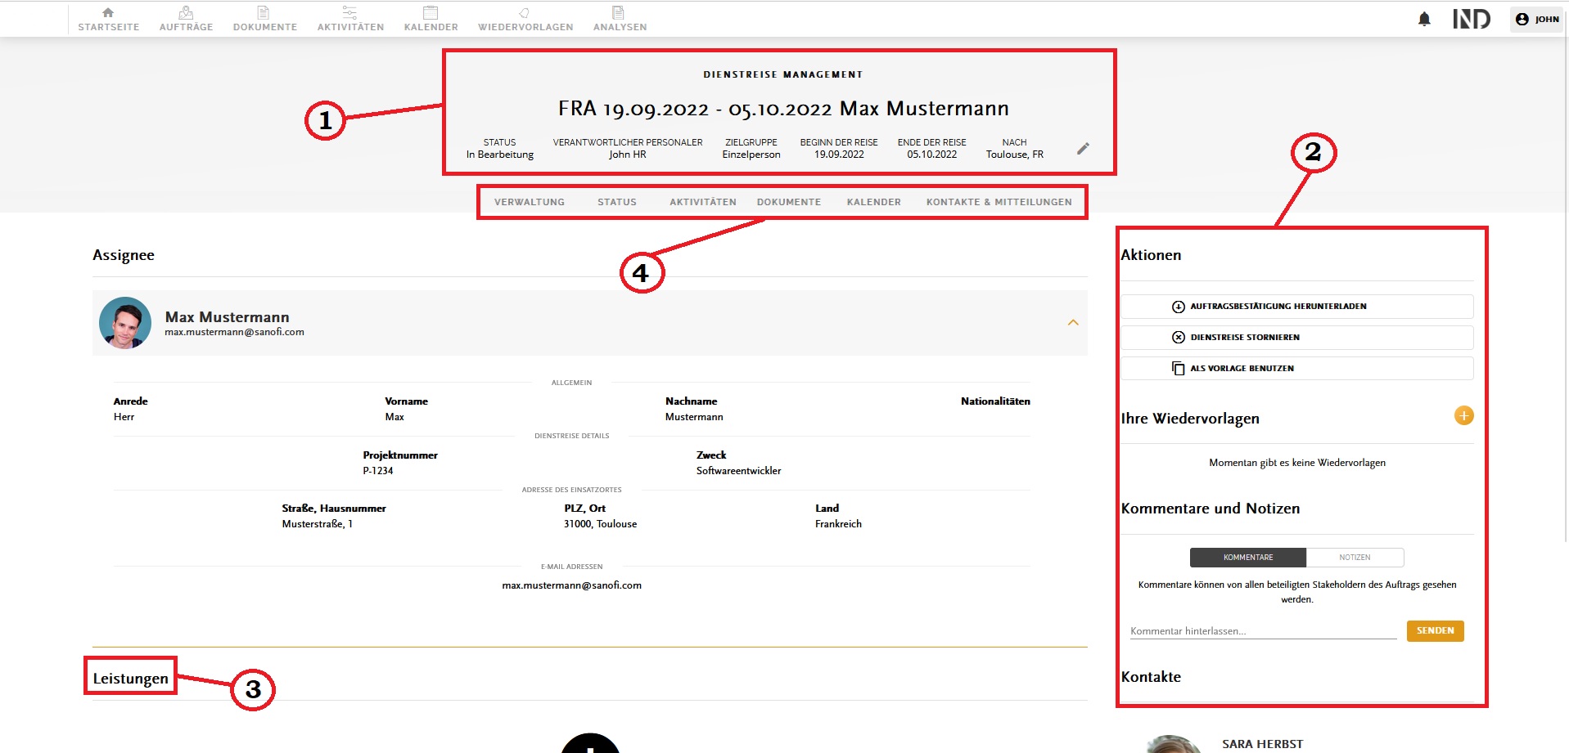Click the pencil edit icon in header
The image size is (1569, 753).
[x=1083, y=148]
